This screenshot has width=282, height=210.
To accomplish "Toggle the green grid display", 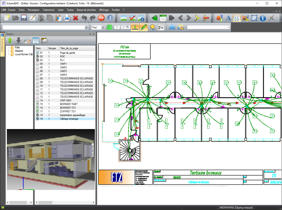I will click(x=109, y=27).
